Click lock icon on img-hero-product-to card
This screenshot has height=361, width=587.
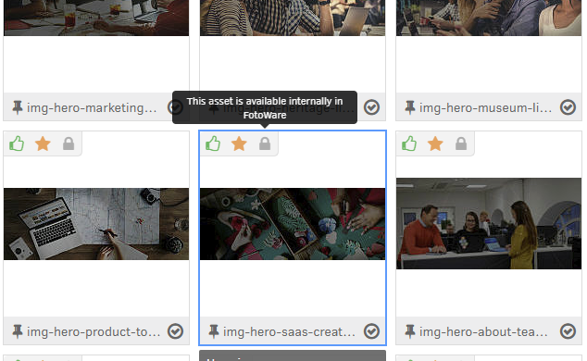pyautogui.click(x=69, y=143)
